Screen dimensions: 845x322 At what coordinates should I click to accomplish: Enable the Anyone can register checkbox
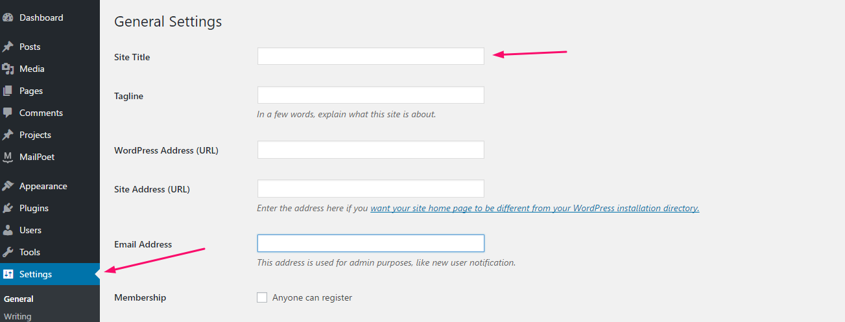click(262, 297)
